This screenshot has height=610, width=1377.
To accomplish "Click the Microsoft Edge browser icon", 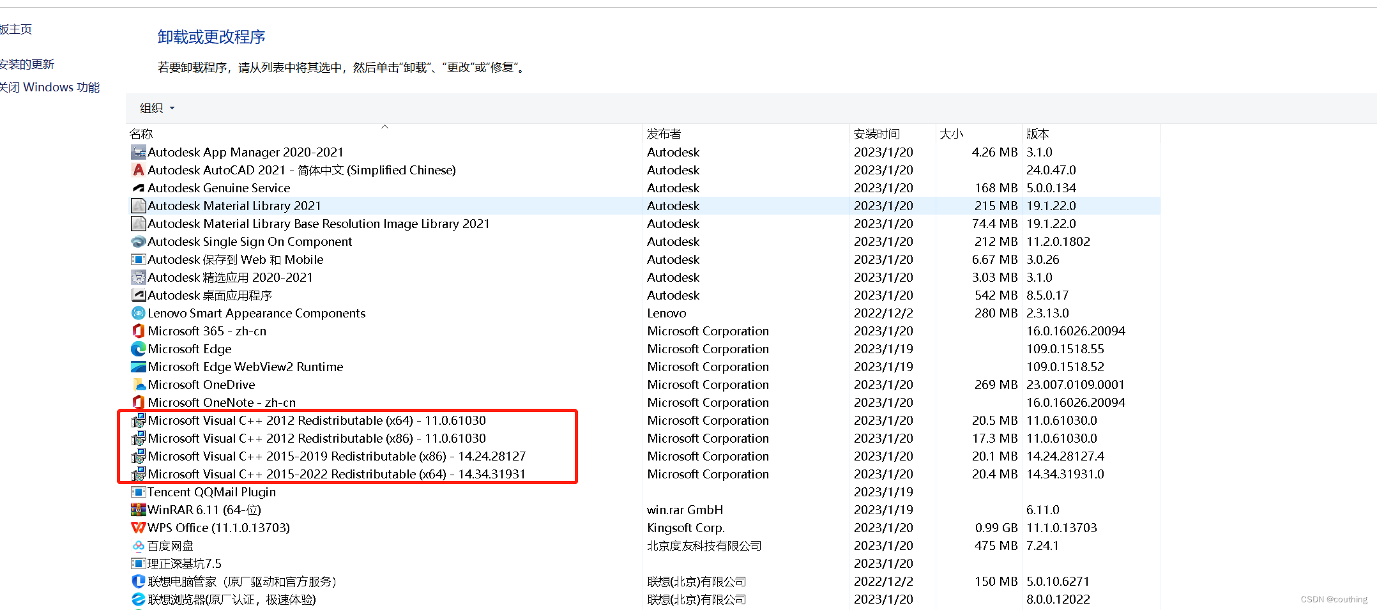I will pos(138,349).
